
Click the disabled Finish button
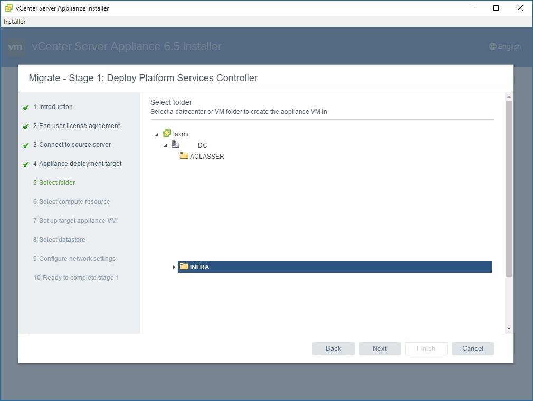coord(426,348)
